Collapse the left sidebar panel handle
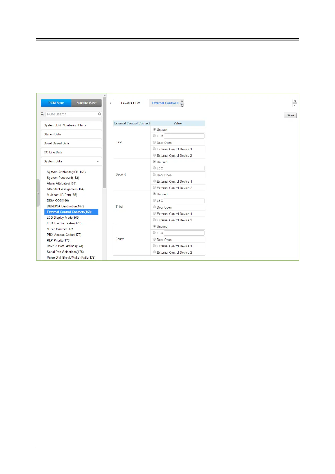 coord(38,193)
